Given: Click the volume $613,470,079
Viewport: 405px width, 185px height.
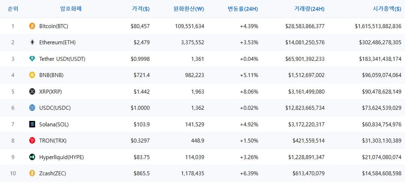Looking at the screenshot, I should [x=309, y=174].
